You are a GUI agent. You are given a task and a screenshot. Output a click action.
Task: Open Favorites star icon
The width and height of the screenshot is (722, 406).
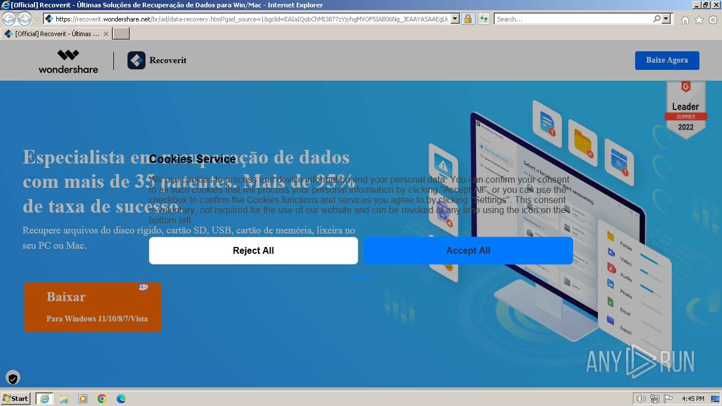pyautogui.click(x=699, y=20)
